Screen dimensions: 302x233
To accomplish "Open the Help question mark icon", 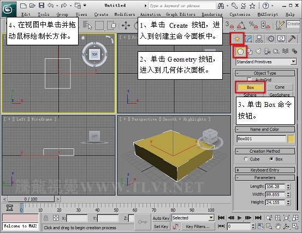I will click(x=265, y=6).
